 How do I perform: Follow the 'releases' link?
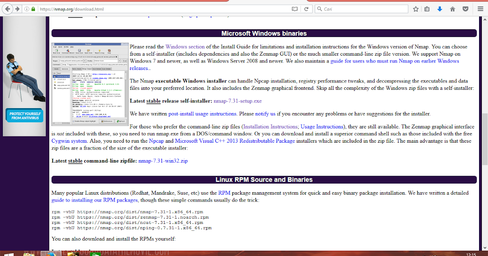[x=139, y=68]
